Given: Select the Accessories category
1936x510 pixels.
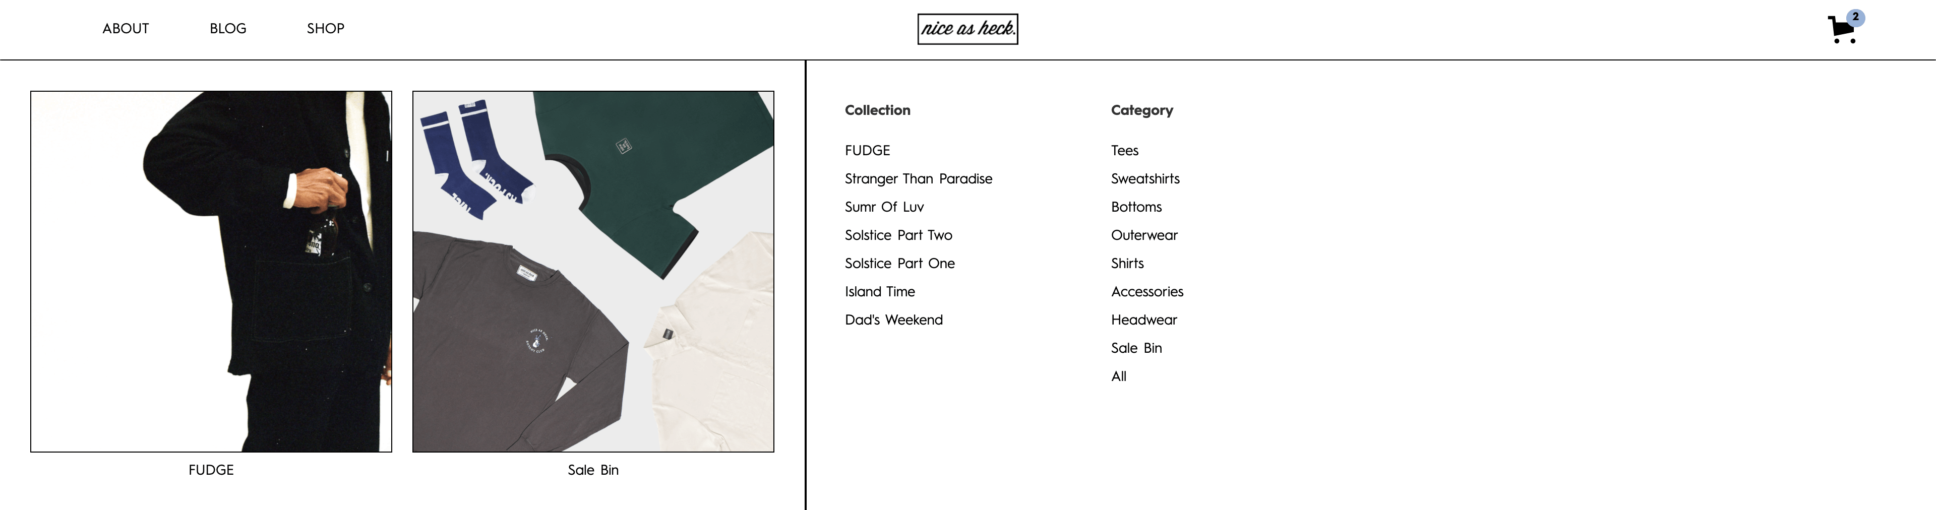Looking at the screenshot, I should (1147, 291).
